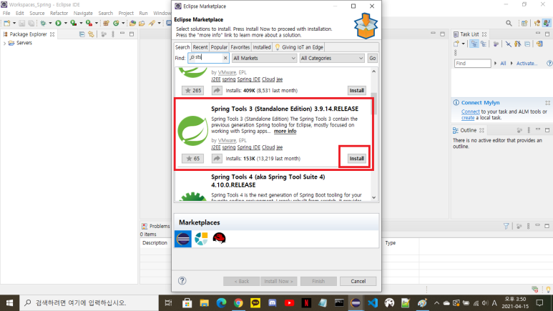Image resolution: width=553 pixels, height=311 pixels.
Task: Switch to the Favorites tab
Action: tap(240, 47)
